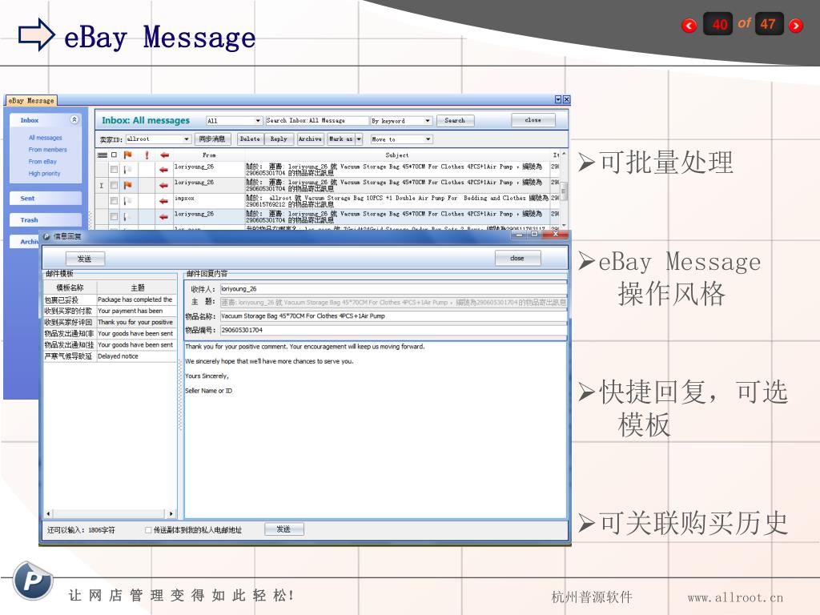Click the 信息回复 dialog title icon
820x615 pixels.
(46, 236)
